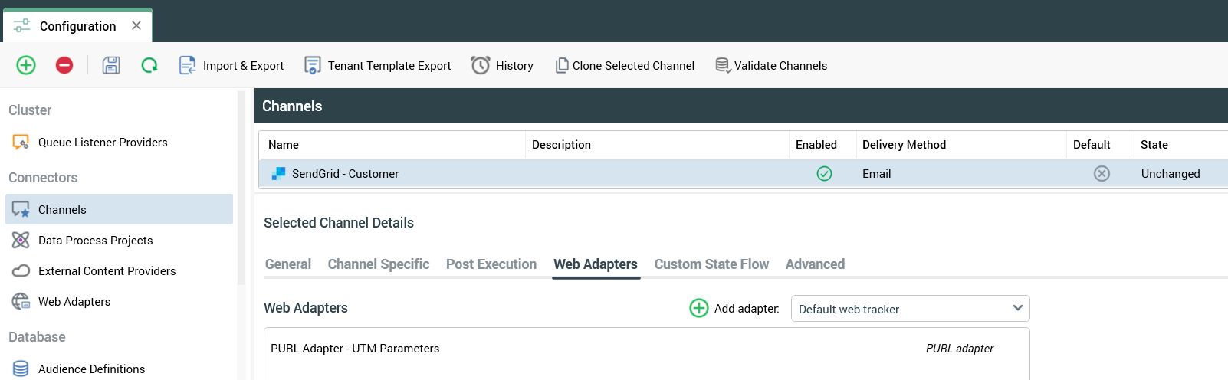
Task: Click the red remove item icon
Action: pyautogui.click(x=64, y=65)
